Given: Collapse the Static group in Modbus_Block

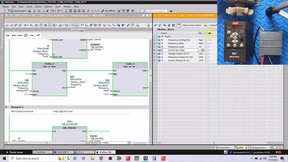Looking at the screenshot, I should click(162, 36).
